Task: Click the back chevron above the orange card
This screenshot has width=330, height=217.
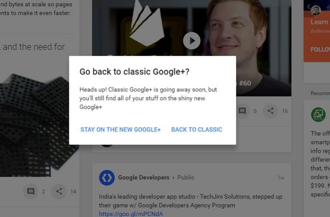Action: 309,7
